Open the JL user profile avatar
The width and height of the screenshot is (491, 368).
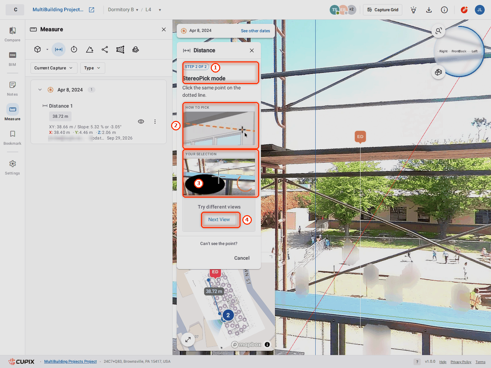(x=480, y=10)
